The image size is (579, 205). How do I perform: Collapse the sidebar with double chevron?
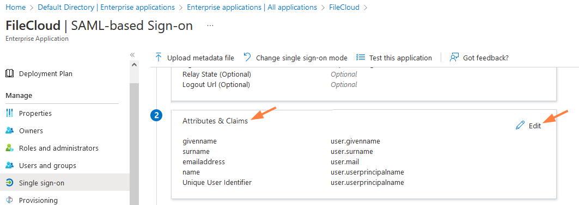[132, 55]
